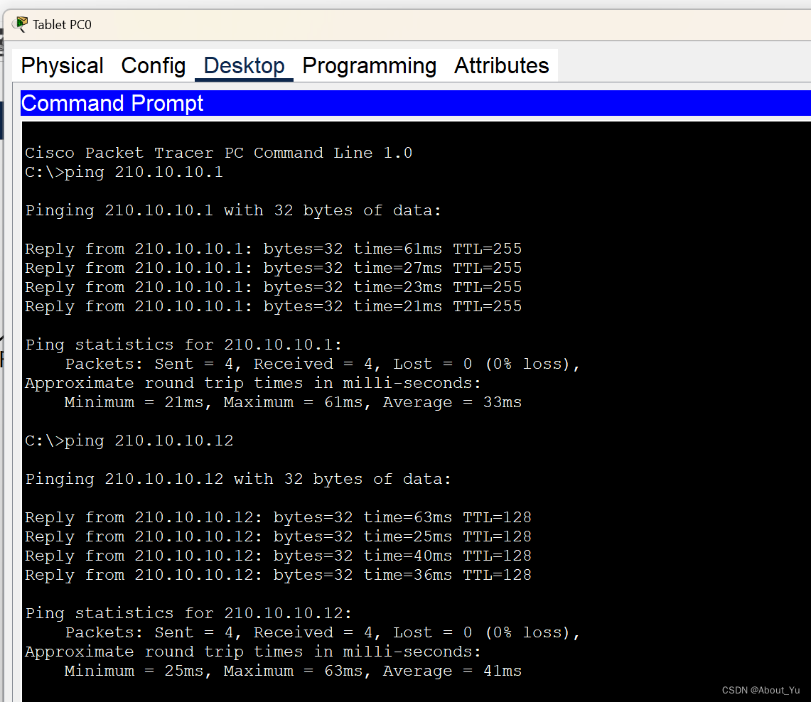Click the reply line showing time=21ms

point(273,306)
